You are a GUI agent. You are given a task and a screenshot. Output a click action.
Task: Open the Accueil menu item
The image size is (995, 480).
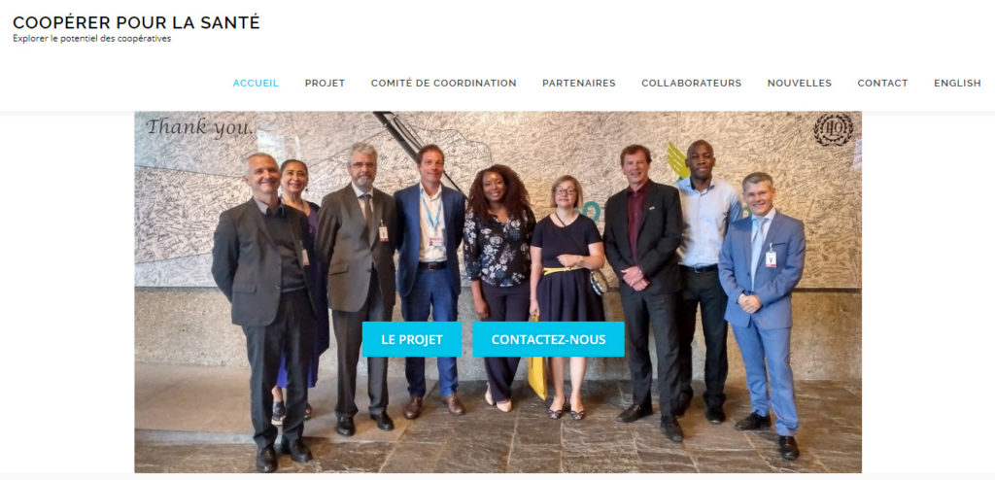256,84
